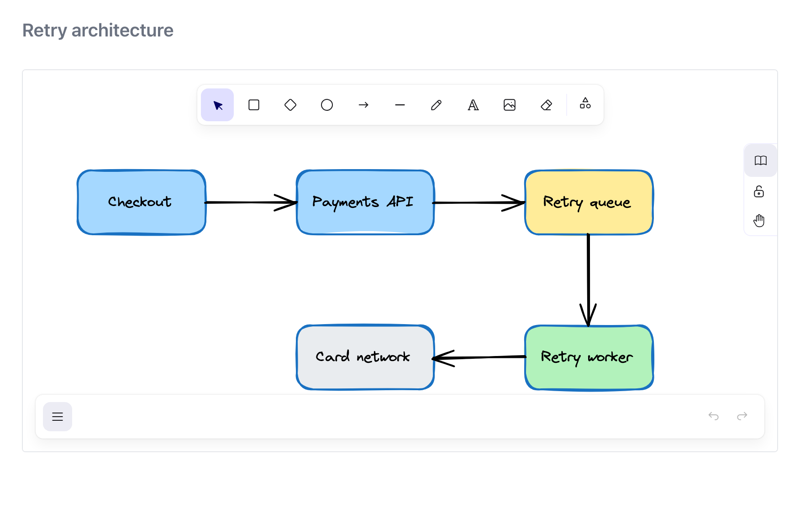This screenshot has height=506, width=800.
Task: Open the more shapes tools menu
Action: pos(585,103)
